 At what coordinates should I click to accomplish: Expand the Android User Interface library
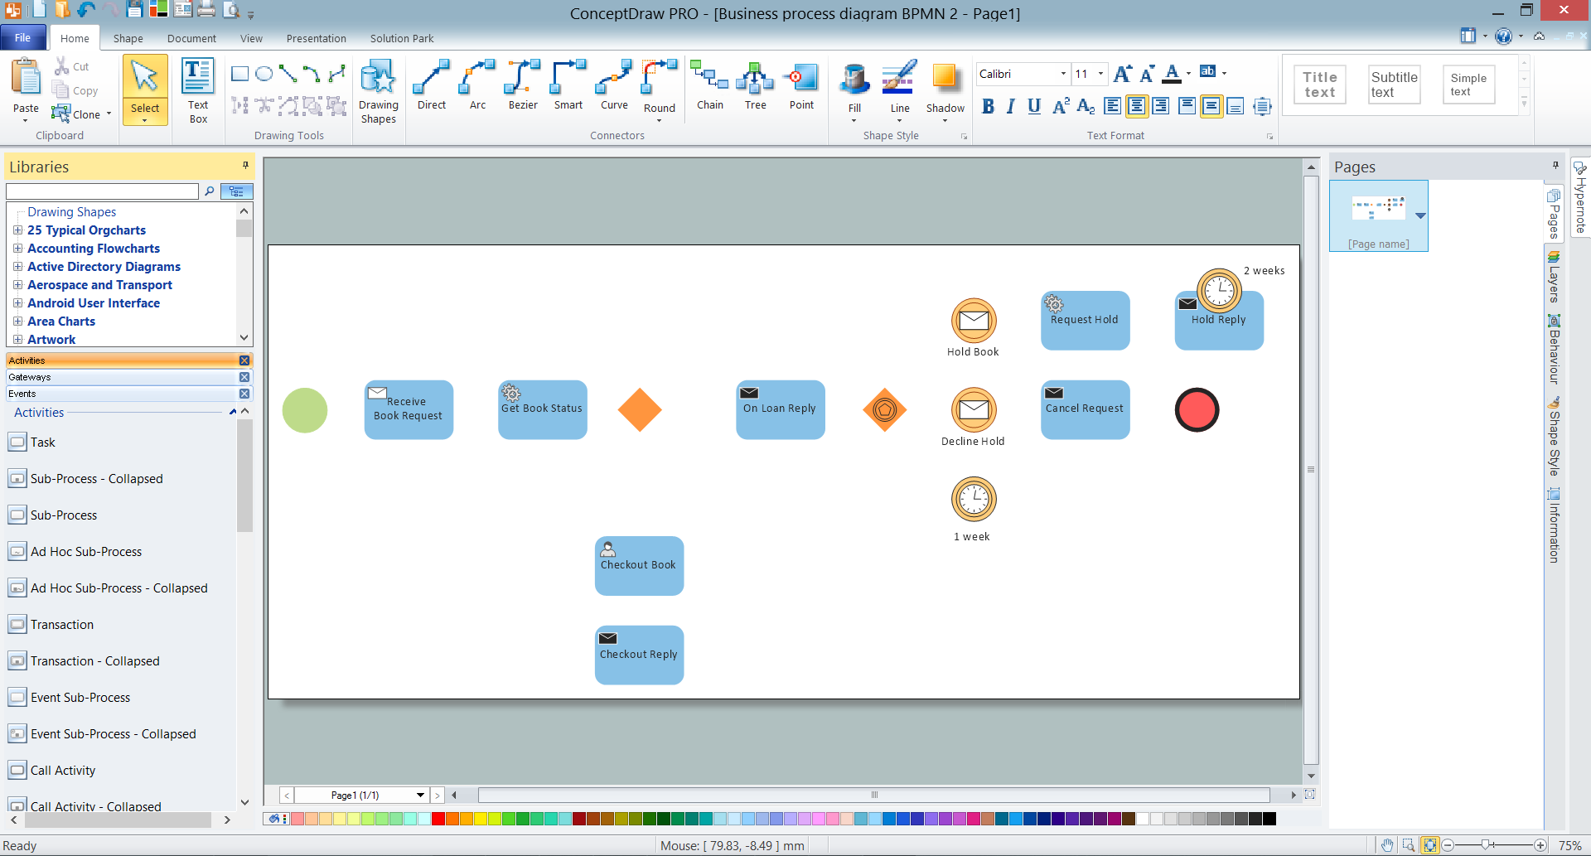click(x=17, y=303)
